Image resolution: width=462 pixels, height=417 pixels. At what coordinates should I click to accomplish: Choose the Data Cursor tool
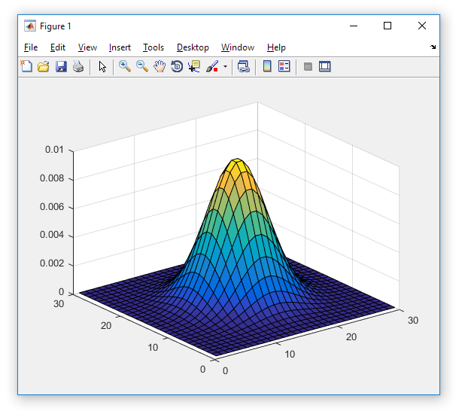tap(194, 66)
